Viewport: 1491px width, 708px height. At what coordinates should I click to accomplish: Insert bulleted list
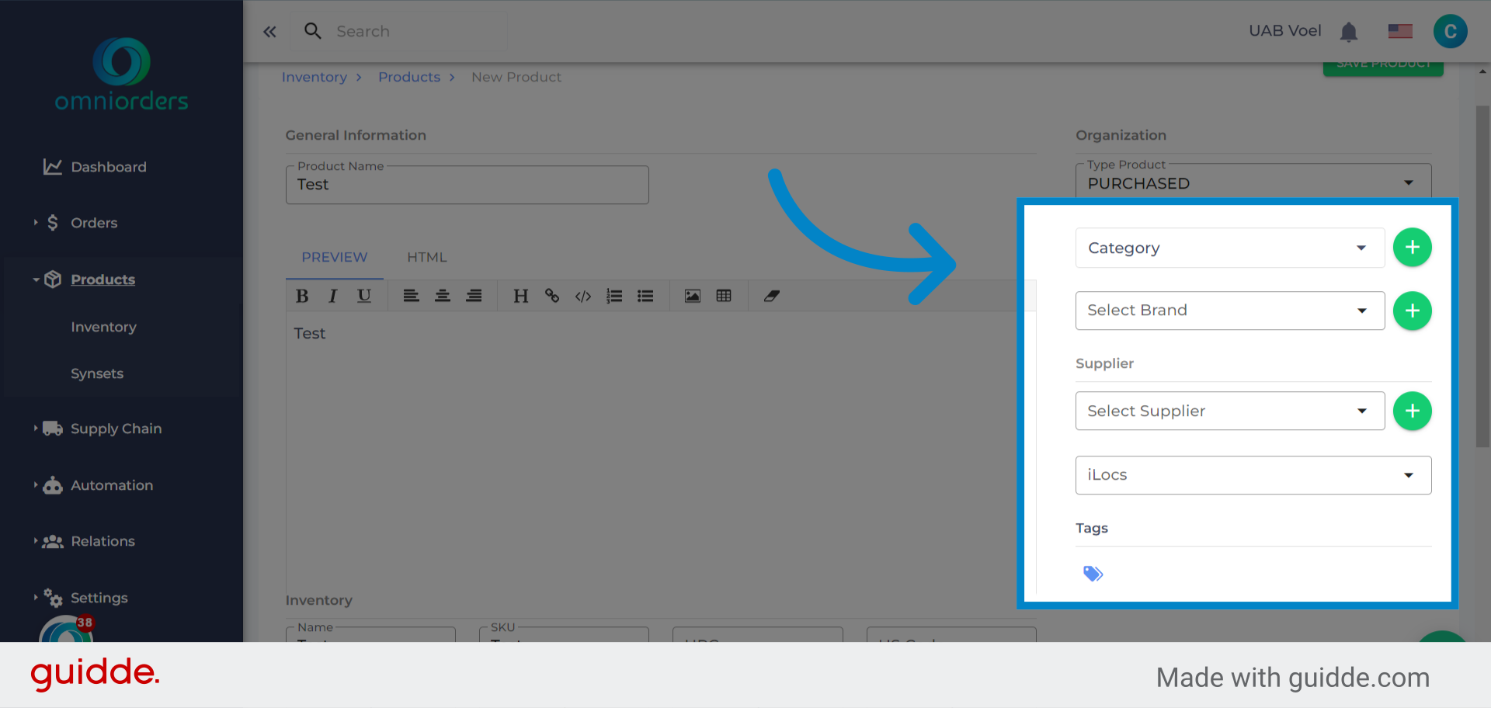click(x=645, y=296)
